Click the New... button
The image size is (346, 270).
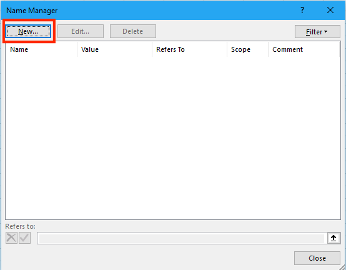[28, 31]
